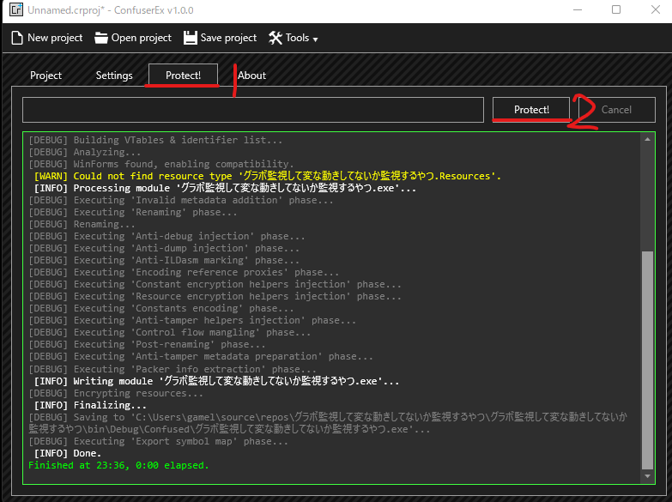Select the 'Anti-ILDasm marking' phase line

pos(164,260)
